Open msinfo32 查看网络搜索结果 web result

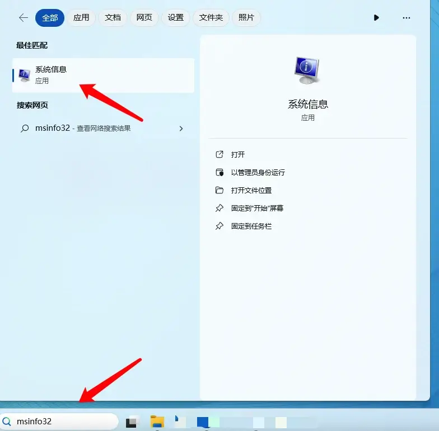pyautogui.click(x=103, y=129)
